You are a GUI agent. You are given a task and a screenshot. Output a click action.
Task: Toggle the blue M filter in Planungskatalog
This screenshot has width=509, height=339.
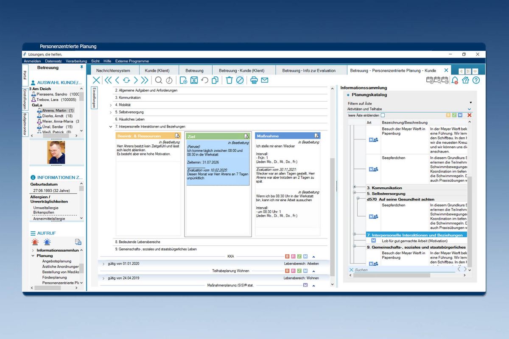460,115
